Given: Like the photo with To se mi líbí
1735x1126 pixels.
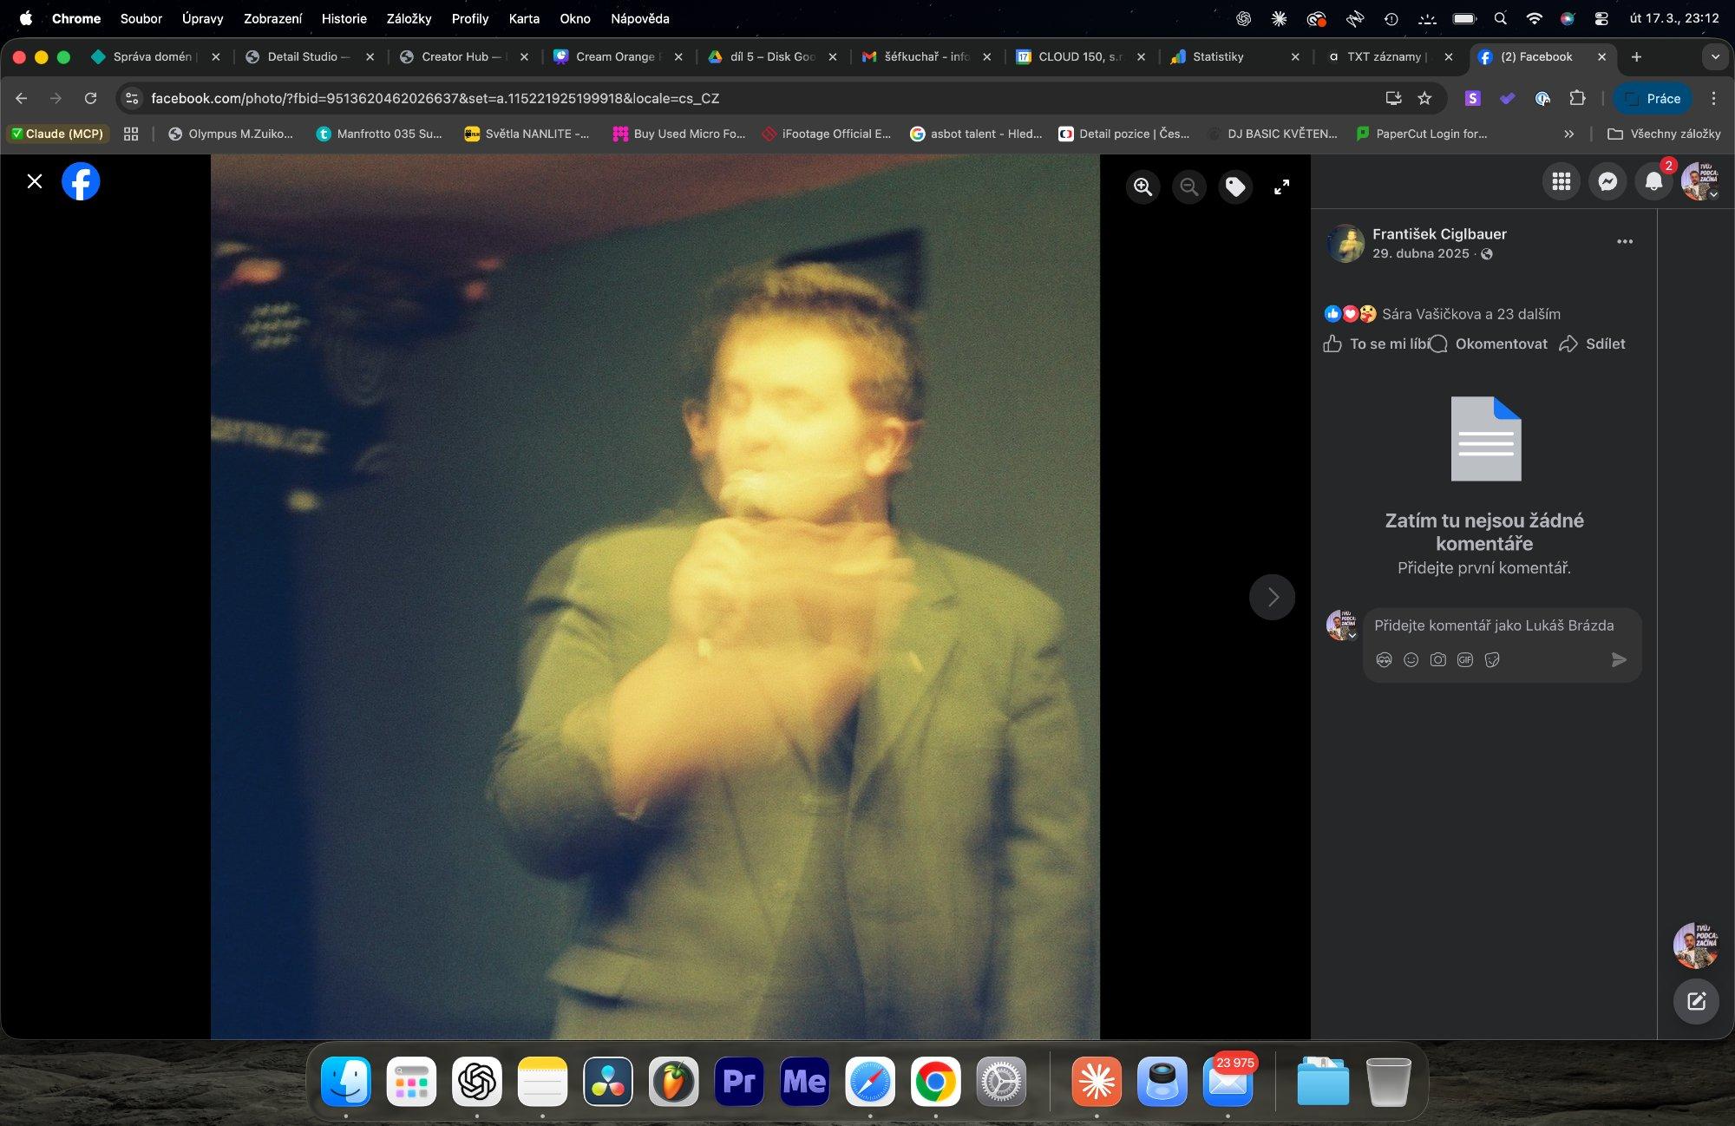Looking at the screenshot, I should pyautogui.click(x=1376, y=344).
